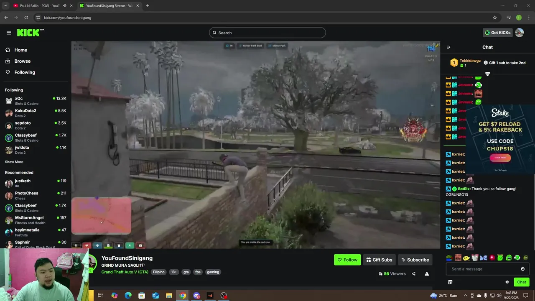Open KukuDota2 channel in sidebar

tap(36, 113)
